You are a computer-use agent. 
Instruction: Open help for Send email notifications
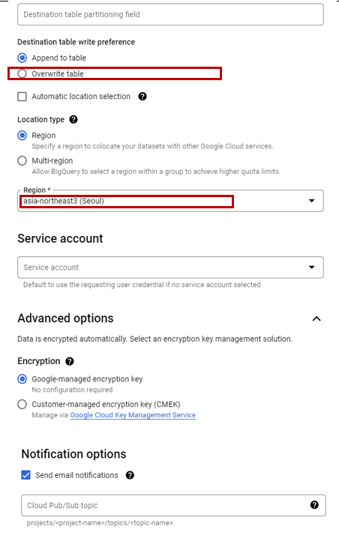130,475
